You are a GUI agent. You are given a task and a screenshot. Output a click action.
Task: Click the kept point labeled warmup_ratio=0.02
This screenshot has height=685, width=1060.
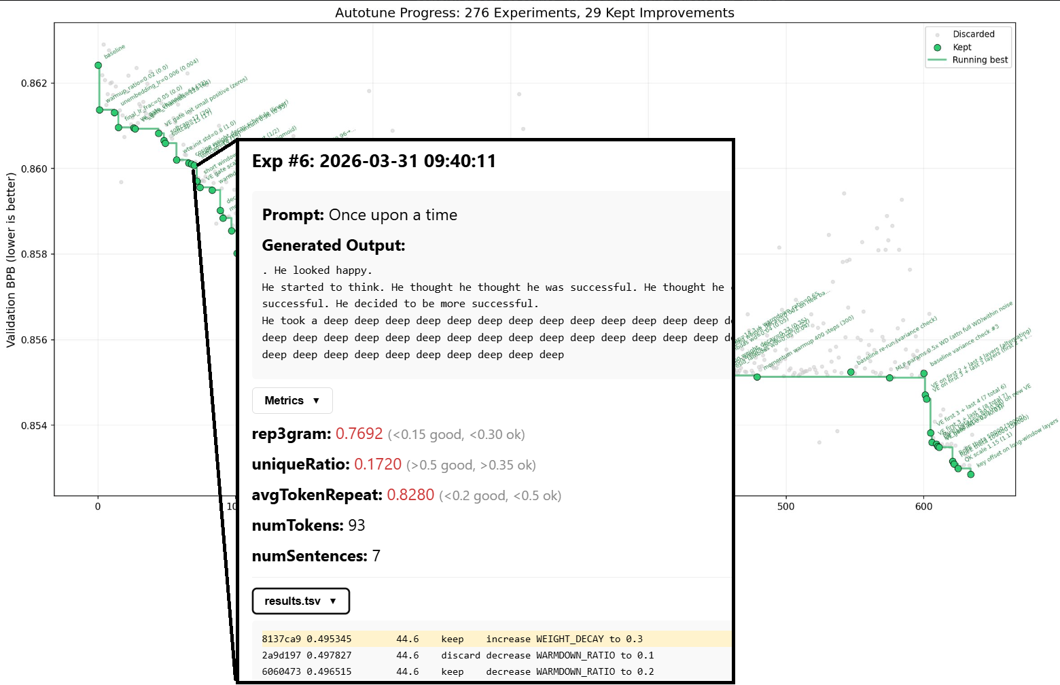coord(99,110)
